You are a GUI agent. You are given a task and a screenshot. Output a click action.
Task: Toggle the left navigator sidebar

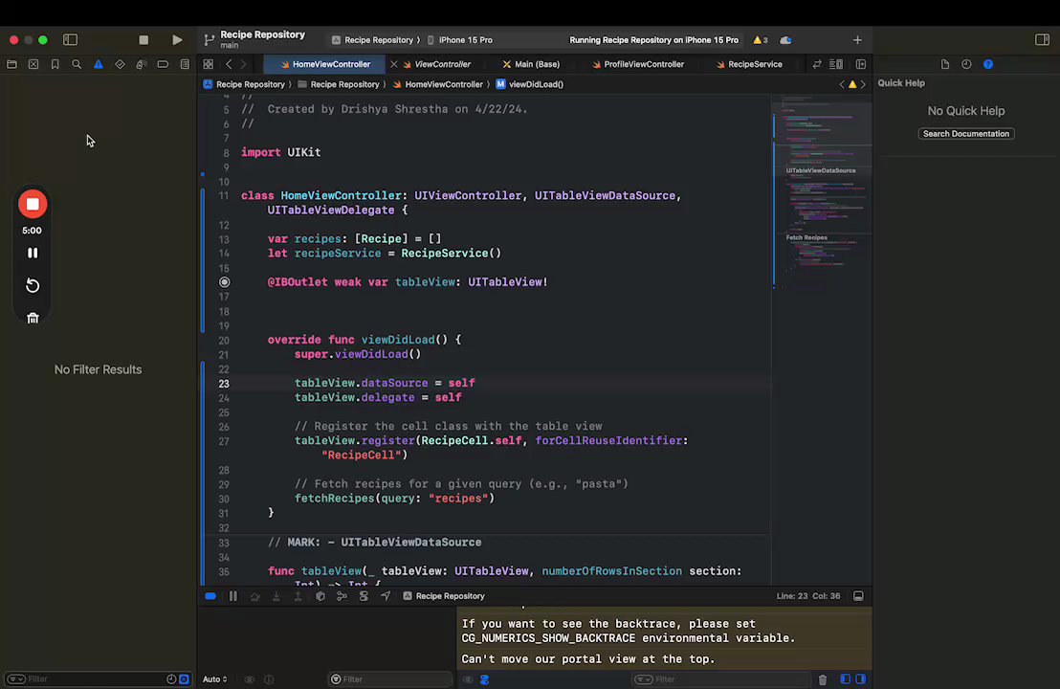point(70,40)
